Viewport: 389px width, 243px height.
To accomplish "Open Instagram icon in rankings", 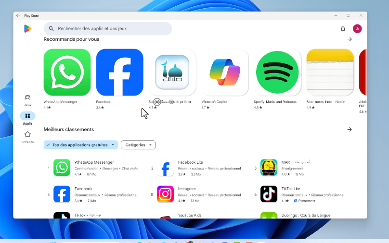I will click(165, 194).
